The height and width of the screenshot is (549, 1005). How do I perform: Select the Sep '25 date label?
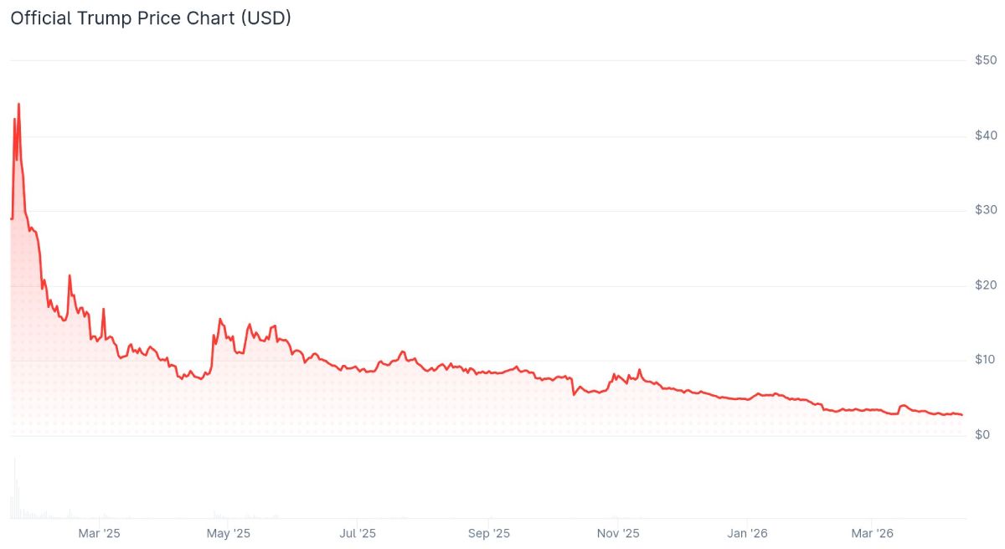(489, 533)
